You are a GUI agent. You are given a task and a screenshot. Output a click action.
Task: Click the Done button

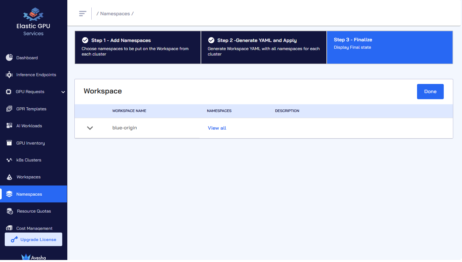tap(430, 91)
